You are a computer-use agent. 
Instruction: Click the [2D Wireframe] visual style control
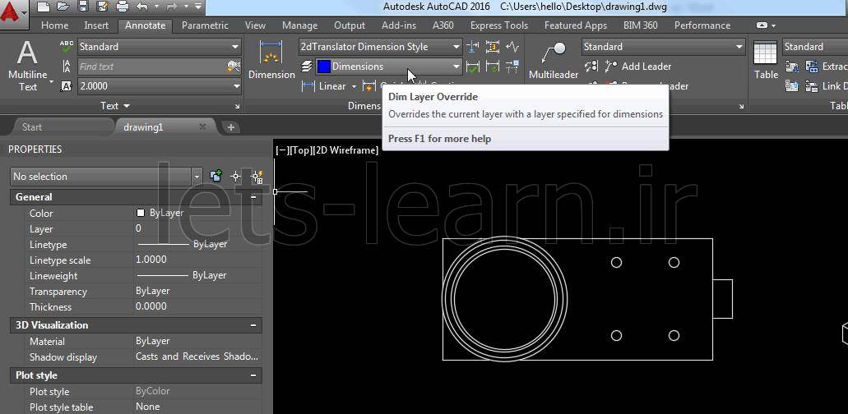pos(345,150)
